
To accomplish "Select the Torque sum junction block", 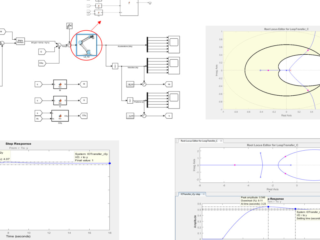I will tap(59, 45).
